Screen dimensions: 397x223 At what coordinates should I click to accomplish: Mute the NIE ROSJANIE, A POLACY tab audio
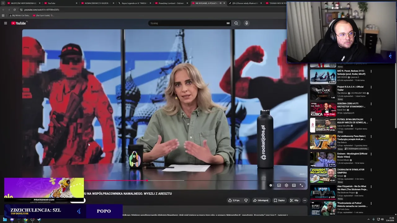(x=221, y=3)
